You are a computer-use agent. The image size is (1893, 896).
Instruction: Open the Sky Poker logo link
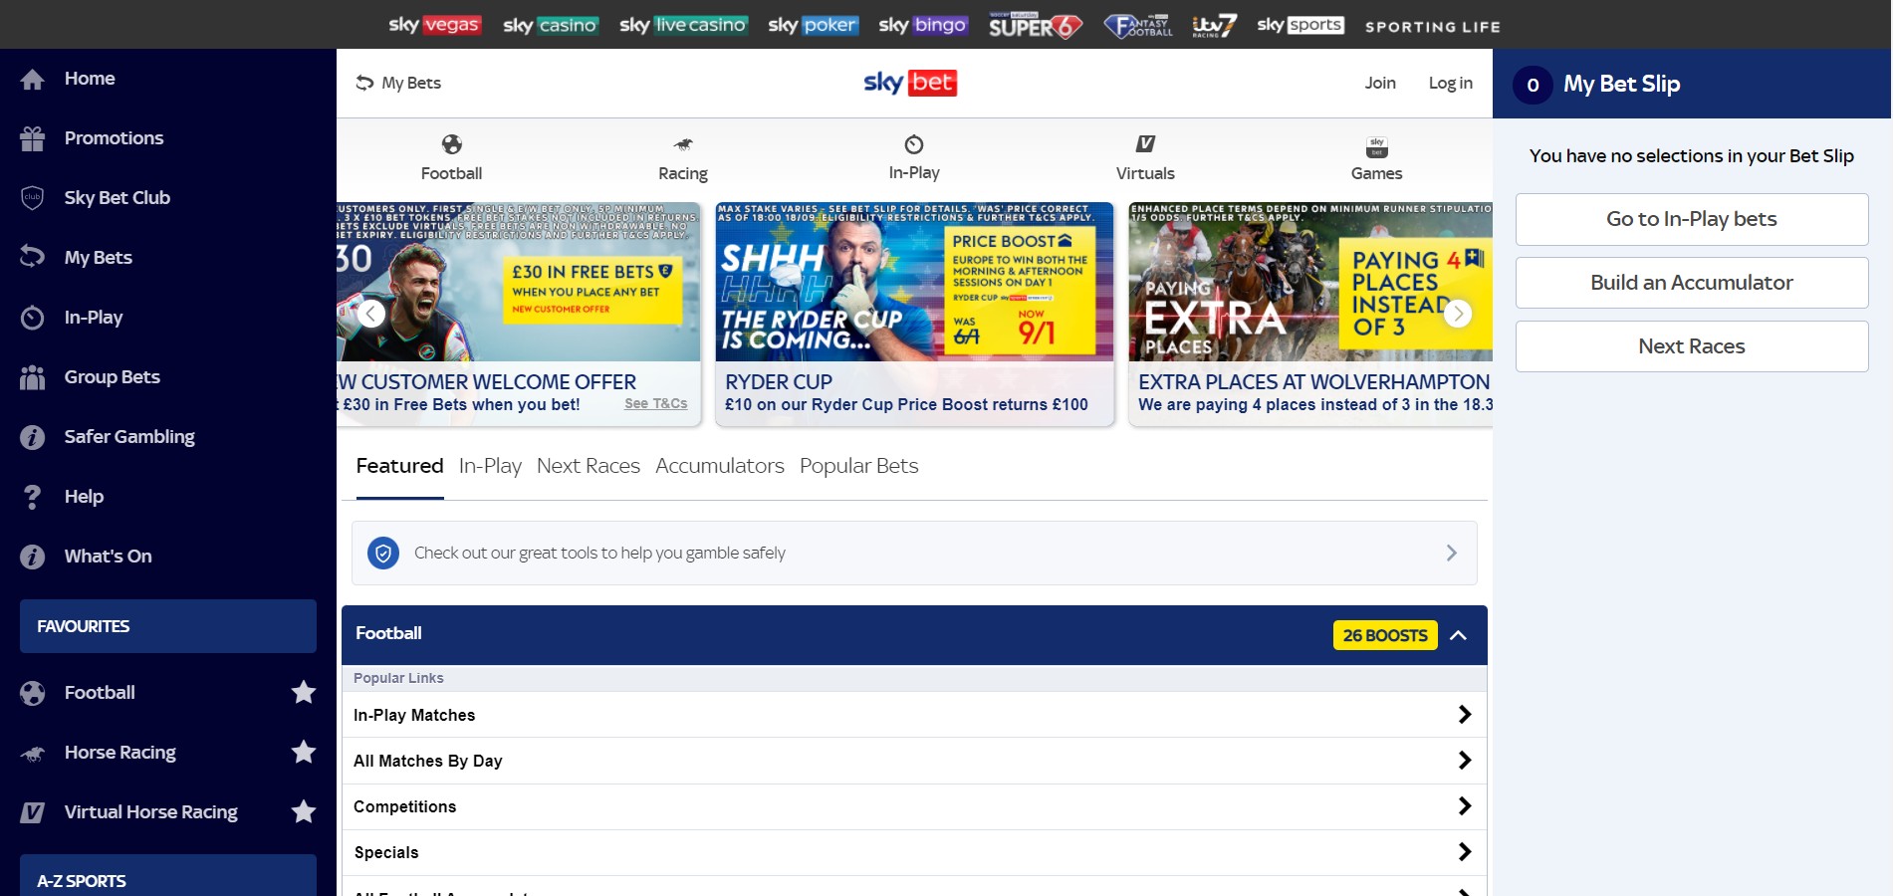click(813, 25)
